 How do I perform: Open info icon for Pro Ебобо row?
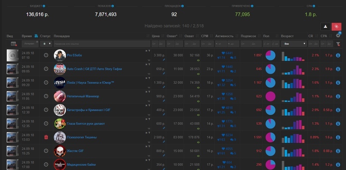pyautogui.click(x=338, y=56)
